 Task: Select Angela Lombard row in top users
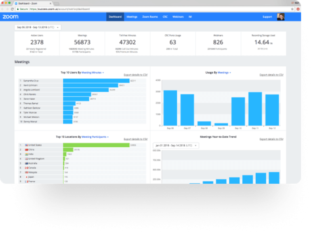[82, 90]
